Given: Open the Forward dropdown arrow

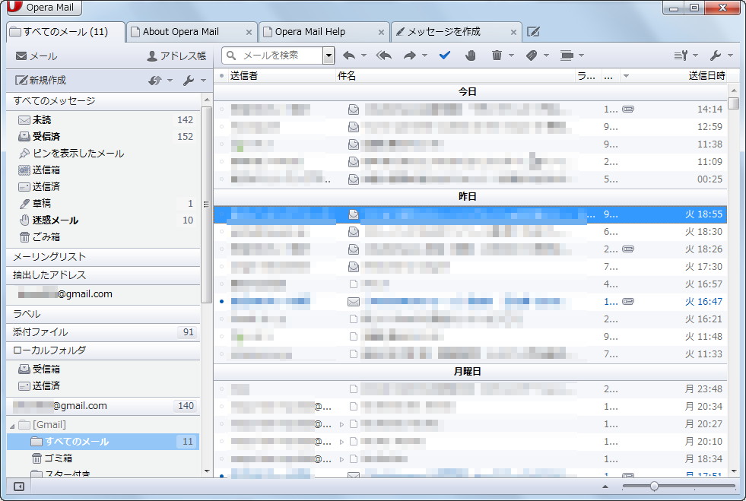Looking at the screenshot, I should tap(424, 55).
